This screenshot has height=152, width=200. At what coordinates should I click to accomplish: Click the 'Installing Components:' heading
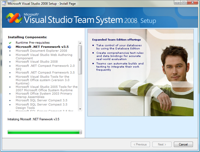point(27,37)
